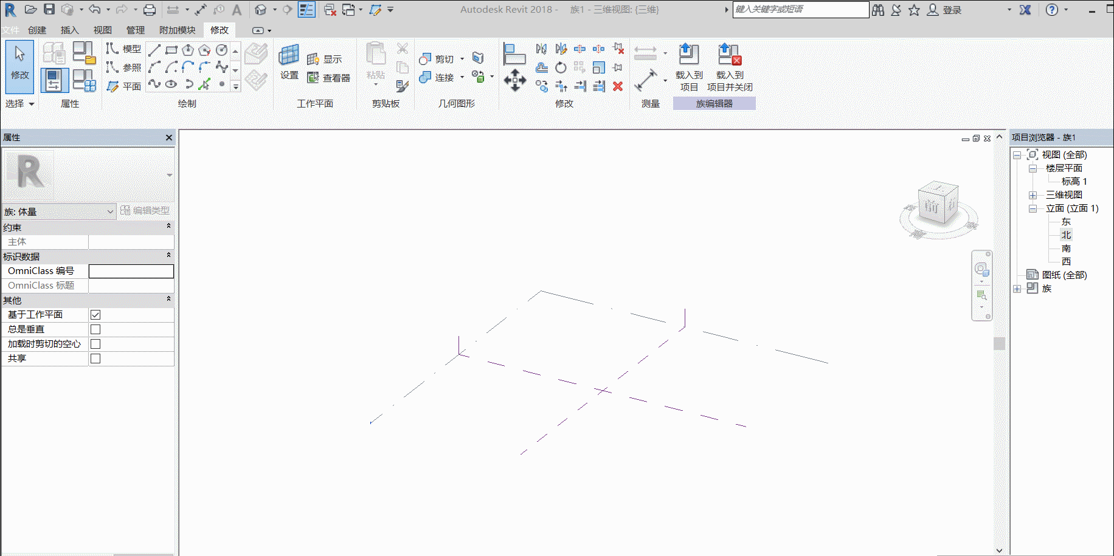Click the 登录 sign-in button
The image size is (1114, 556).
944,10
